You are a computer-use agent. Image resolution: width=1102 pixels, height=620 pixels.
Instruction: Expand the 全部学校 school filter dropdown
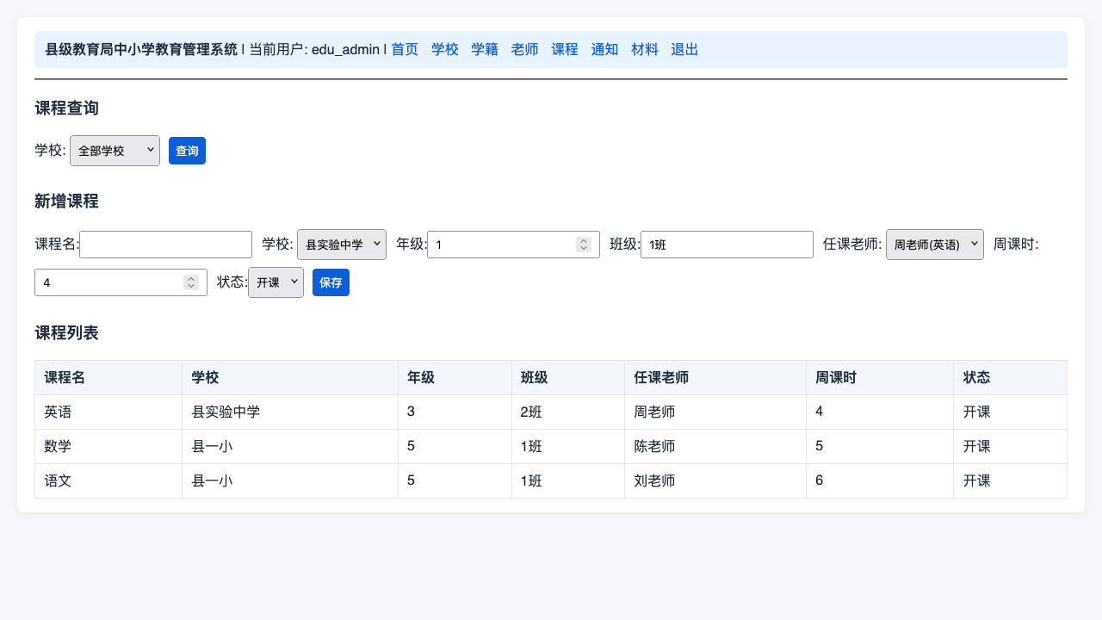115,151
